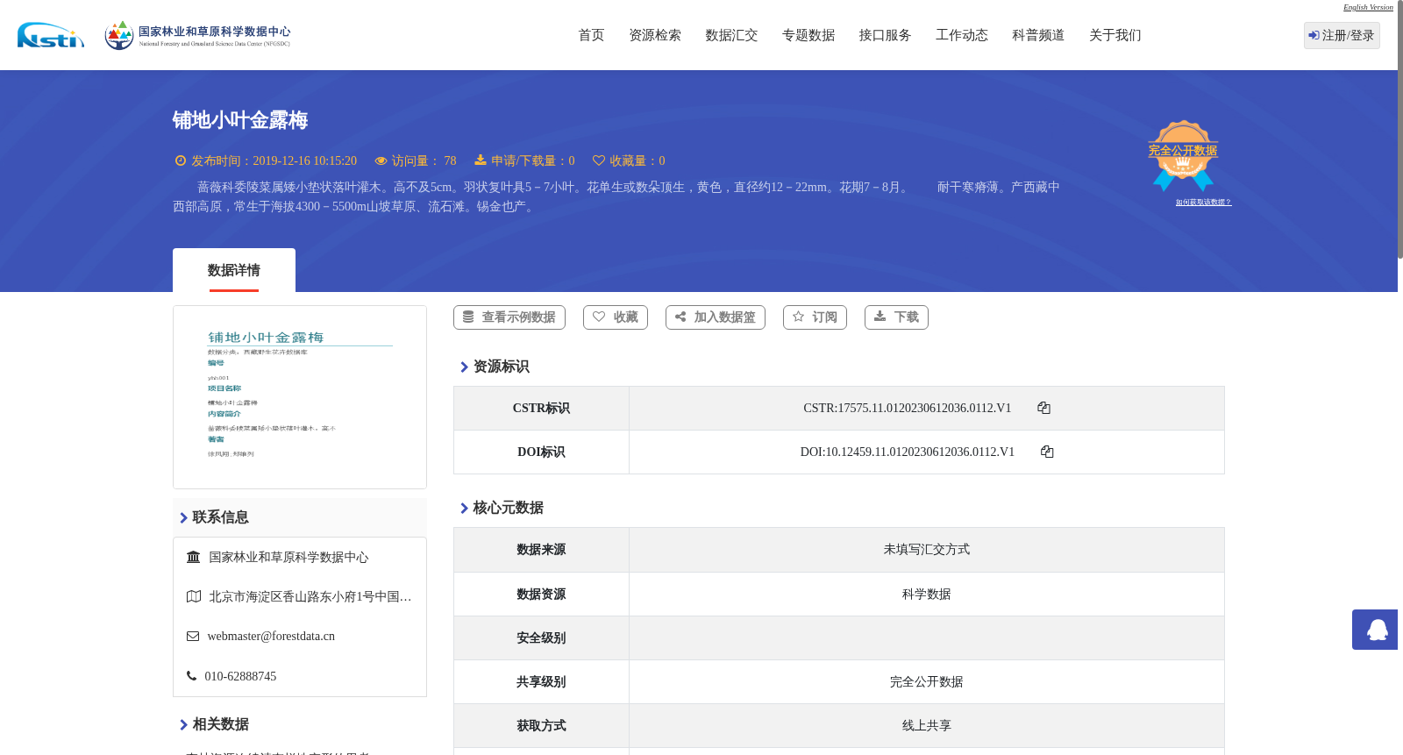
Task: Click the 完全公开数据 badge
Action: pos(1183,155)
